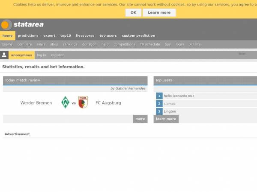Open top users in the main menu
This screenshot has height=192, width=257.
coord(108,35)
